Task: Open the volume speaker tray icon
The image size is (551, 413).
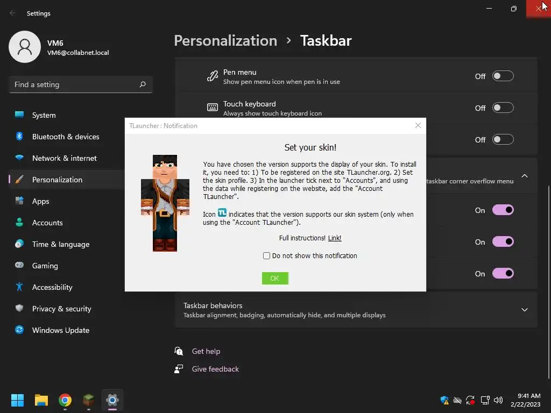Action: pos(498,400)
